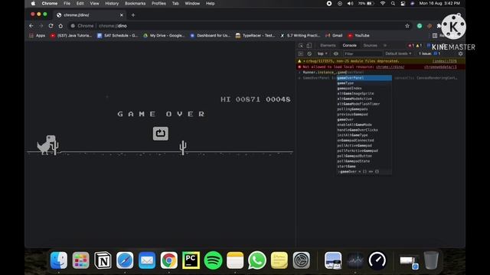Select the Console tab in DevTools
The height and width of the screenshot is (275, 490).
349,46
